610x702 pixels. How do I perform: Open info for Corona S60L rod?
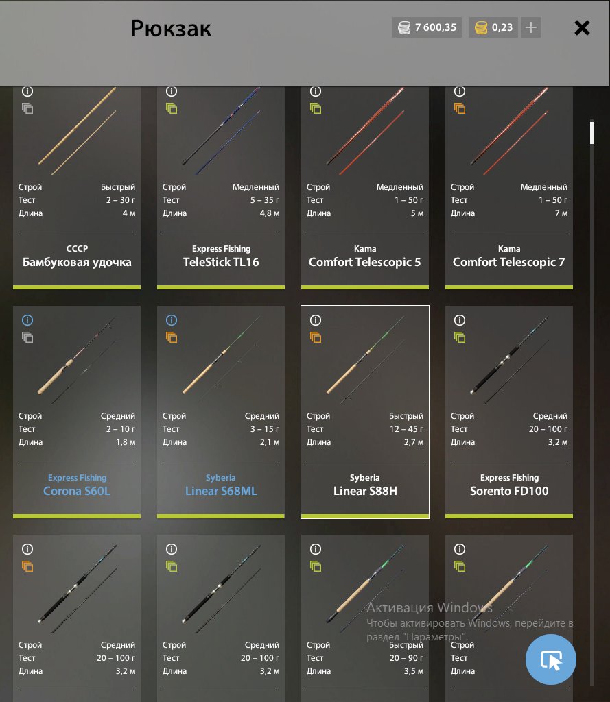[27, 320]
